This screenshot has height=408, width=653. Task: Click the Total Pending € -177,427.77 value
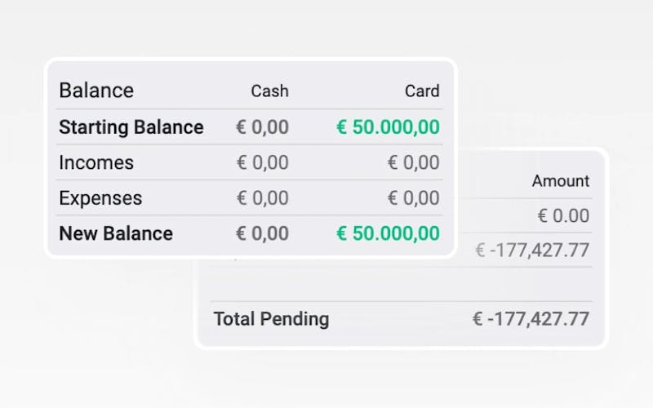(531, 319)
